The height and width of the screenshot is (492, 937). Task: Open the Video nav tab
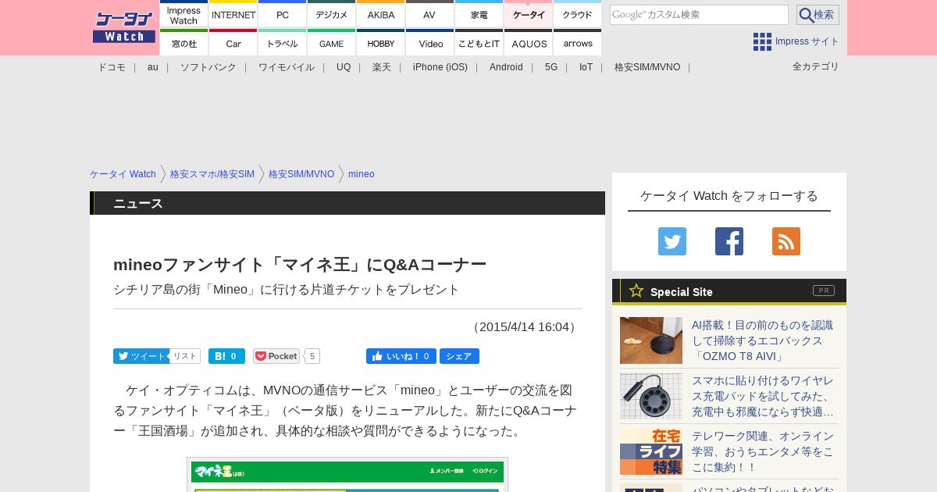pos(429,42)
